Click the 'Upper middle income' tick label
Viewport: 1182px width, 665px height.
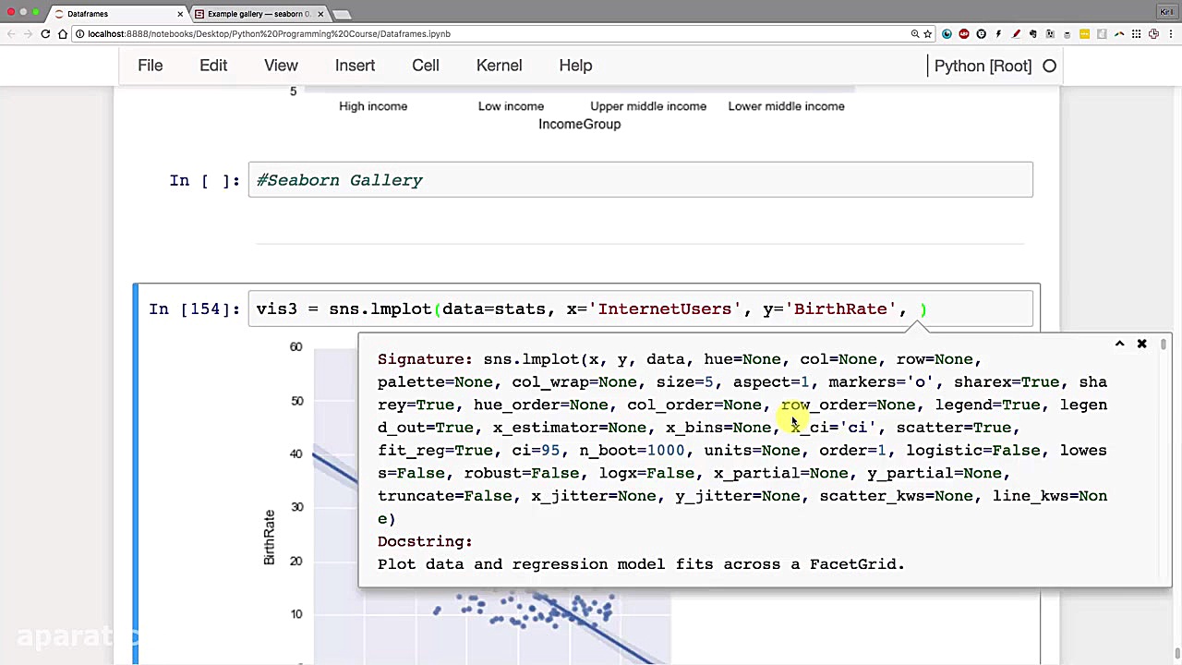[x=648, y=106]
